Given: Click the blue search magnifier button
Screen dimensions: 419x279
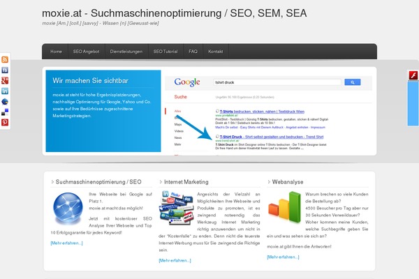Looking at the screenshot, I should pos(353,82).
